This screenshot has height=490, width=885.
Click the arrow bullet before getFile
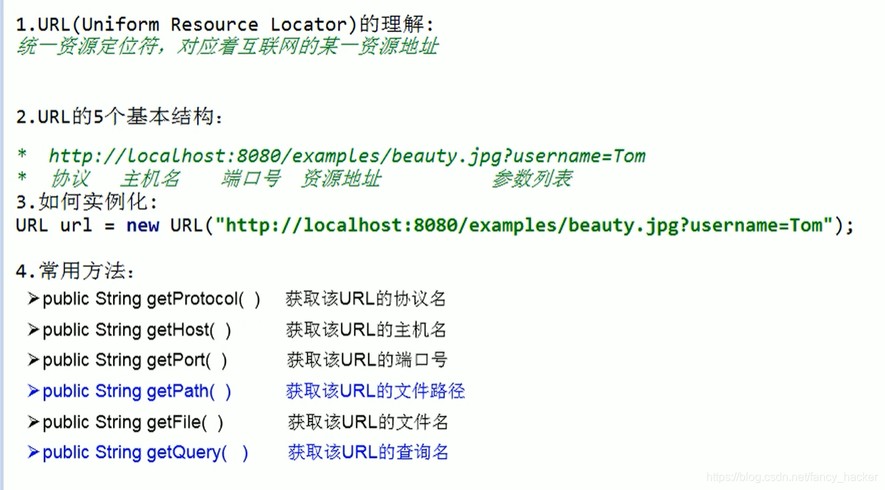(33, 422)
